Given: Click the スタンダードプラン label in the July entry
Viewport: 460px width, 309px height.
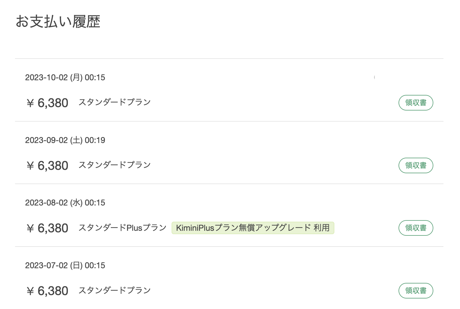Looking at the screenshot, I should [115, 290].
